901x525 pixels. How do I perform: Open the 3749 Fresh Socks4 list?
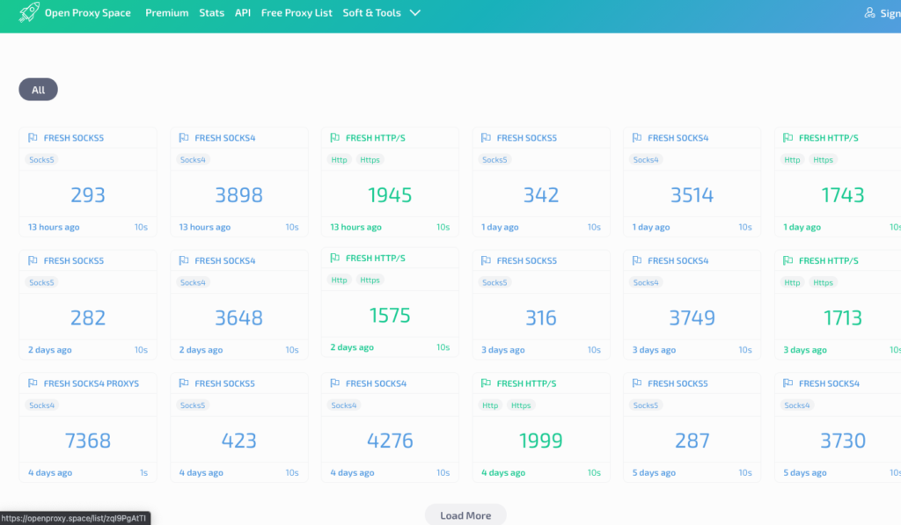[692, 317]
